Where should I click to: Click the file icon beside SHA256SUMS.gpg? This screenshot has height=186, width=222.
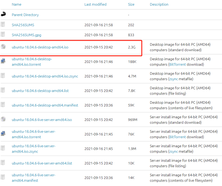click(3, 34)
